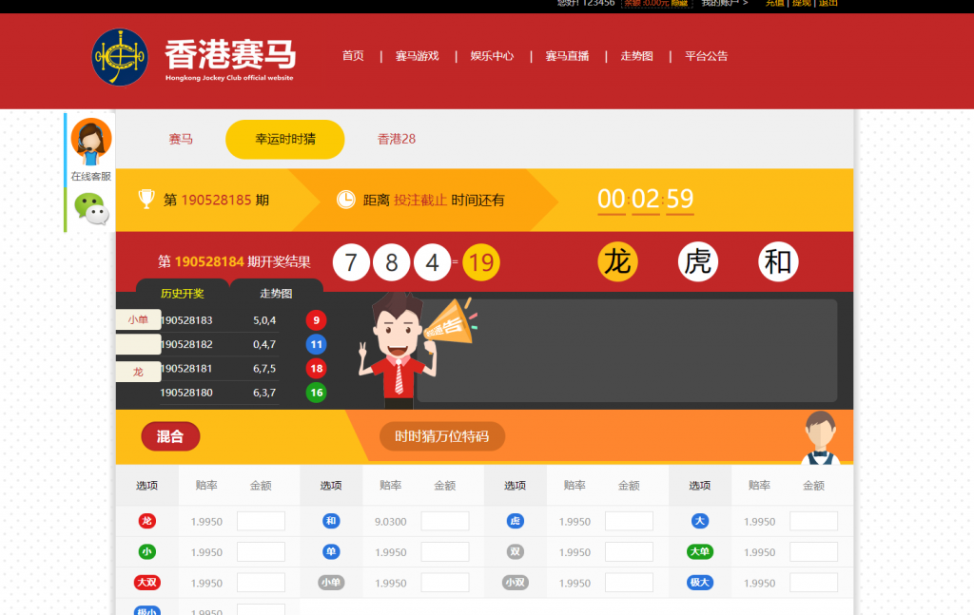Screen dimensions: 974x615
Task: Click the 充值 recharge link
Action: pyautogui.click(x=774, y=3)
